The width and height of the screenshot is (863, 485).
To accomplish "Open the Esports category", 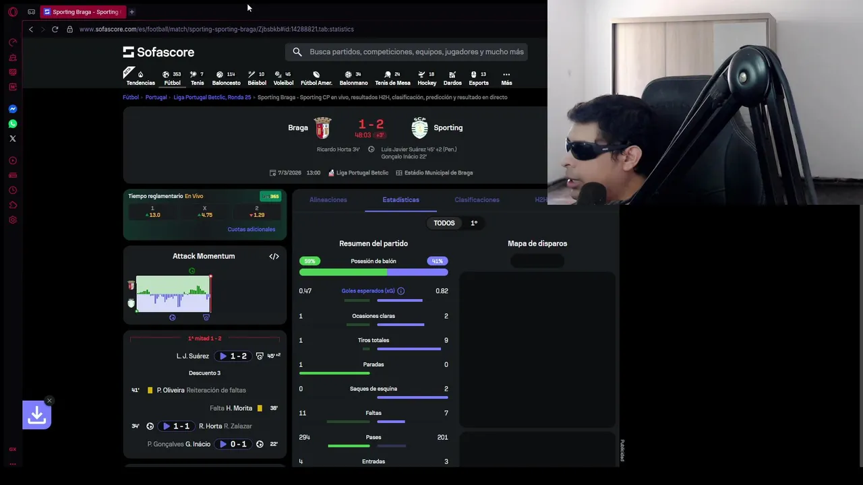I will pos(479,78).
